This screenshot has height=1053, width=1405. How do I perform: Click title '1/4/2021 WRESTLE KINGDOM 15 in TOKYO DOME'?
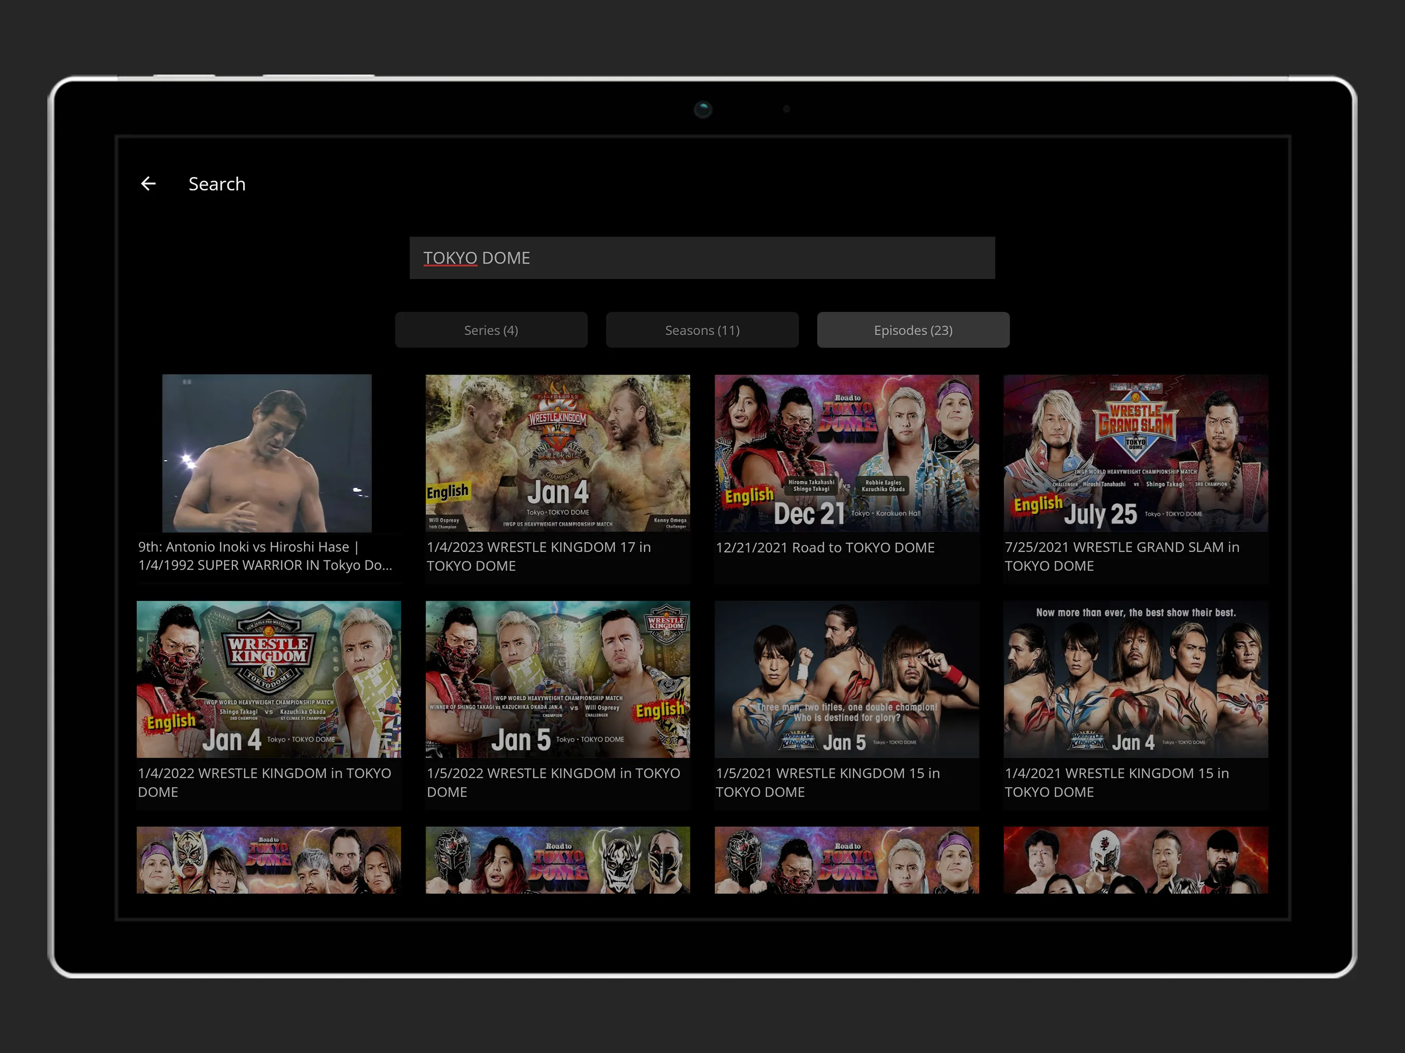pyautogui.click(x=1116, y=783)
